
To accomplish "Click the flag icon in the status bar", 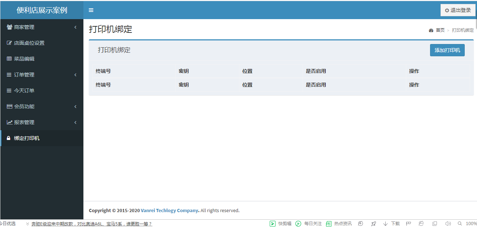I will 408,224.
